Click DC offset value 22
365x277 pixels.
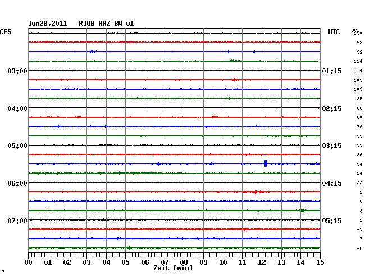click(359, 183)
